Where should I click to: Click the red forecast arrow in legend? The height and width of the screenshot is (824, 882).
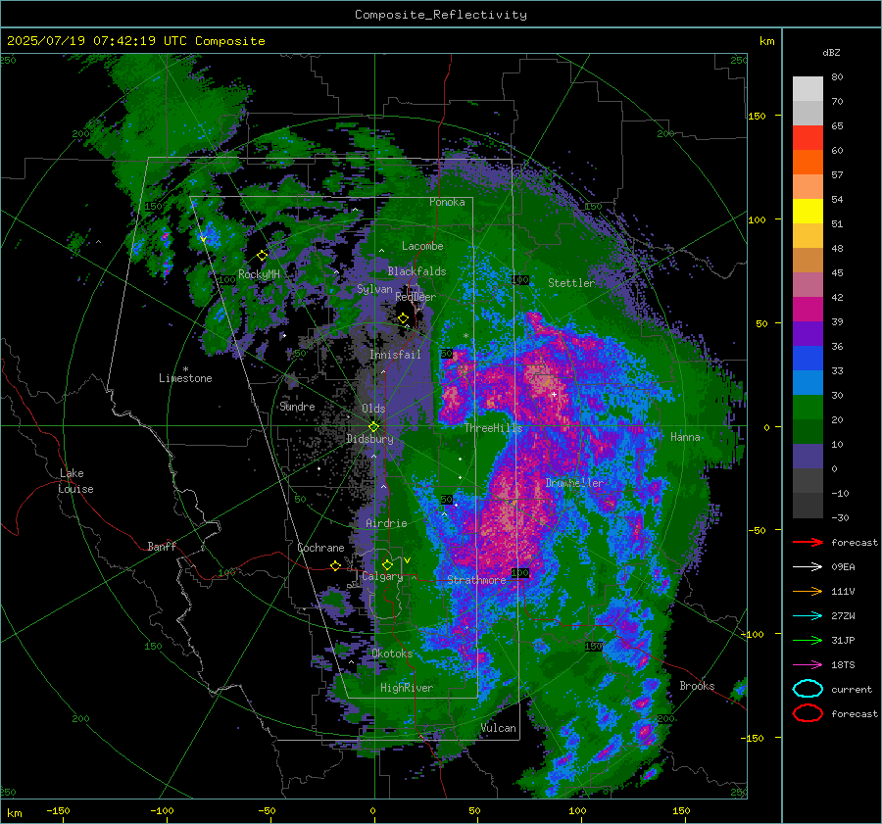pyautogui.click(x=808, y=542)
